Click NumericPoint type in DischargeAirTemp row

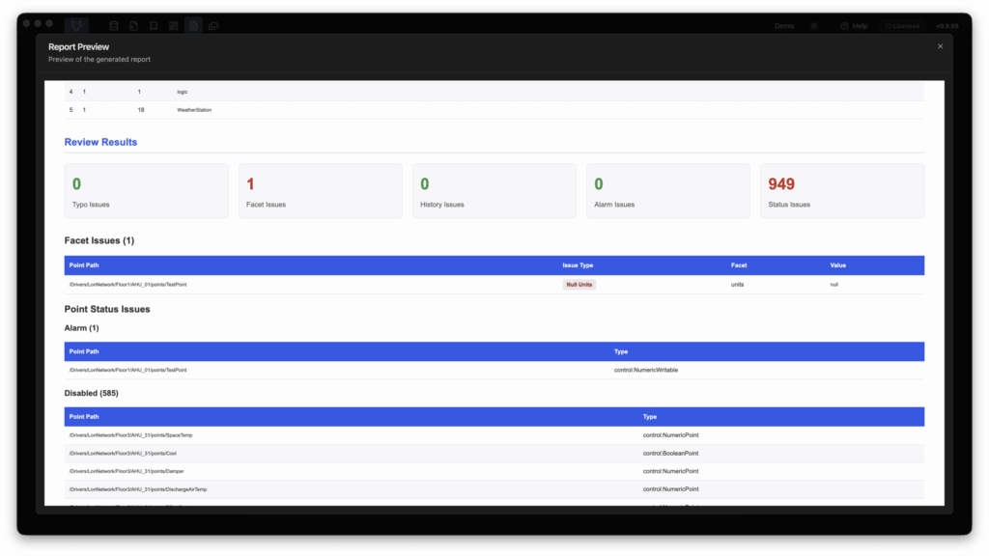pyautogui.click(x=670, y=489)
